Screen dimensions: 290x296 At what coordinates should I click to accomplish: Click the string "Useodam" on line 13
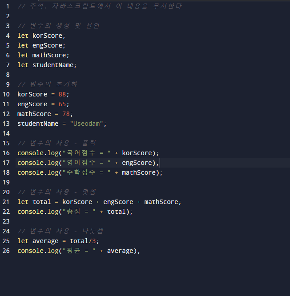point(86,124)
